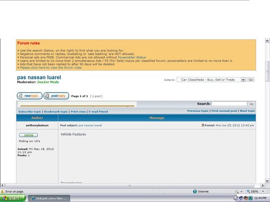This screenshot has width=270, height=202.
Task: Click horizontal scrollbar right arrow
Action: 262,185
